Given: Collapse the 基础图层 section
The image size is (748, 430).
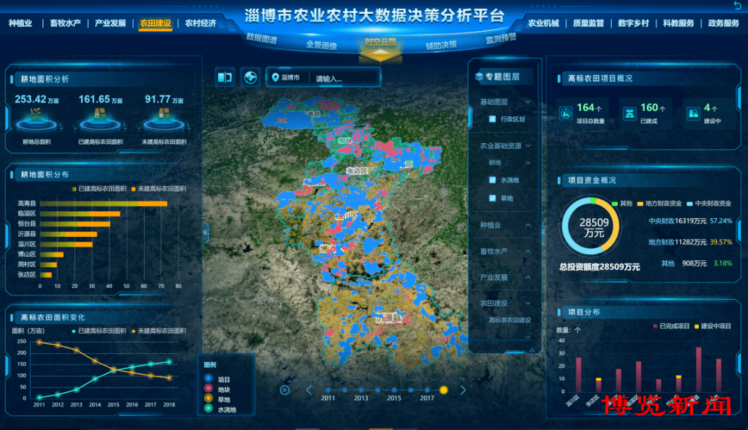Looking at the screenshot, I should click(528, 102).
